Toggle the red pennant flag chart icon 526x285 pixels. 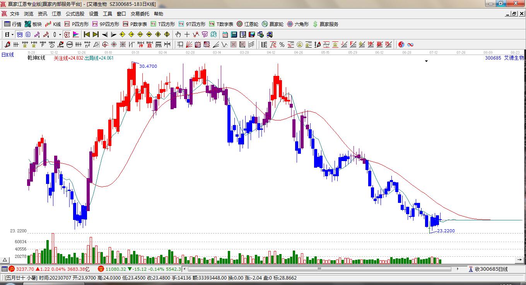pyautogui.click(x=76, y=34)
